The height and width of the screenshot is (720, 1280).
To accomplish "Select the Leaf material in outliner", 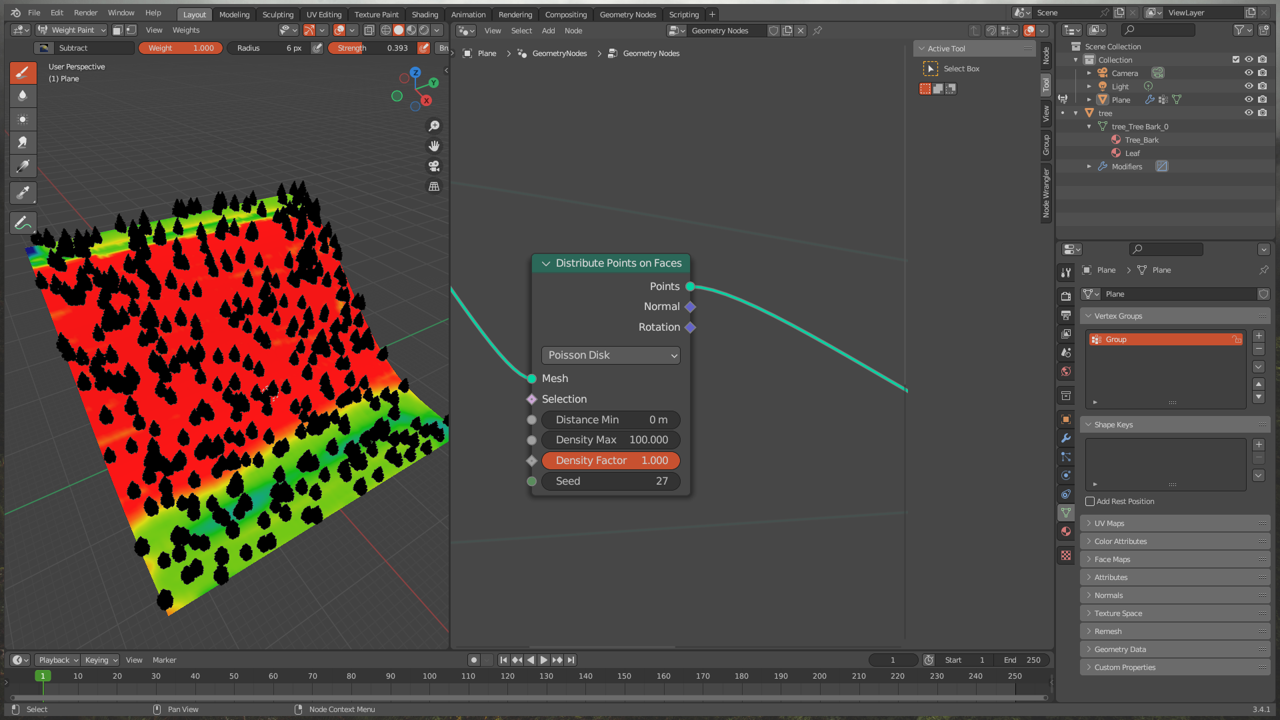I will coord(1132,153).
